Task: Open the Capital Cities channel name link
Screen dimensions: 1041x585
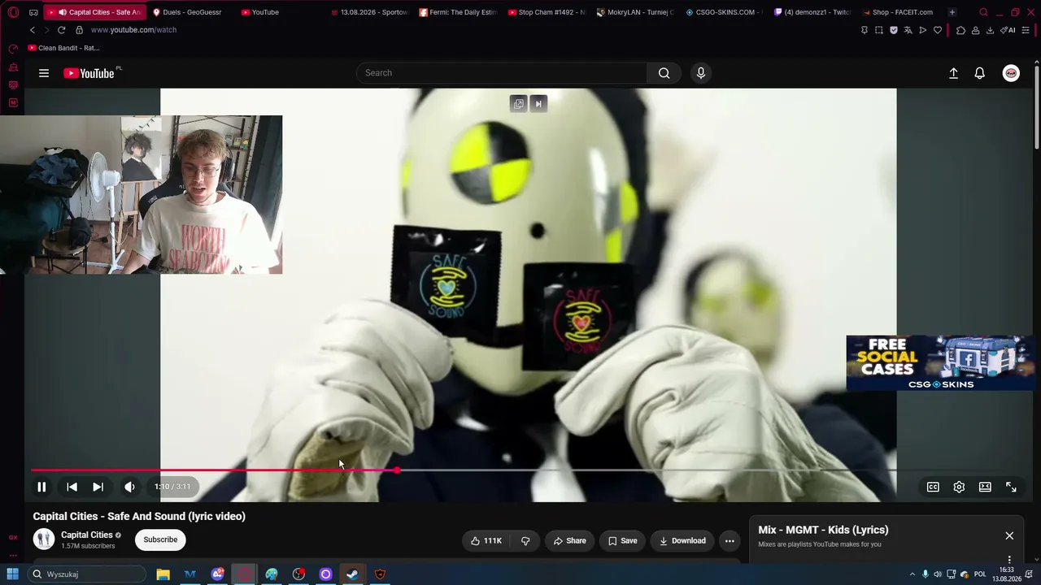Action: coord(87,535)
